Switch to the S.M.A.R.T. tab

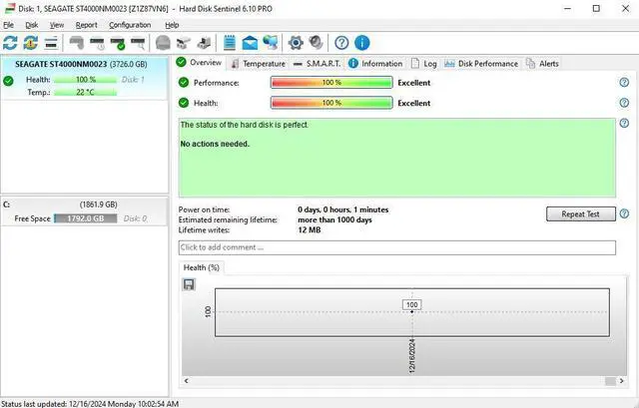click(x=319, y=63)
